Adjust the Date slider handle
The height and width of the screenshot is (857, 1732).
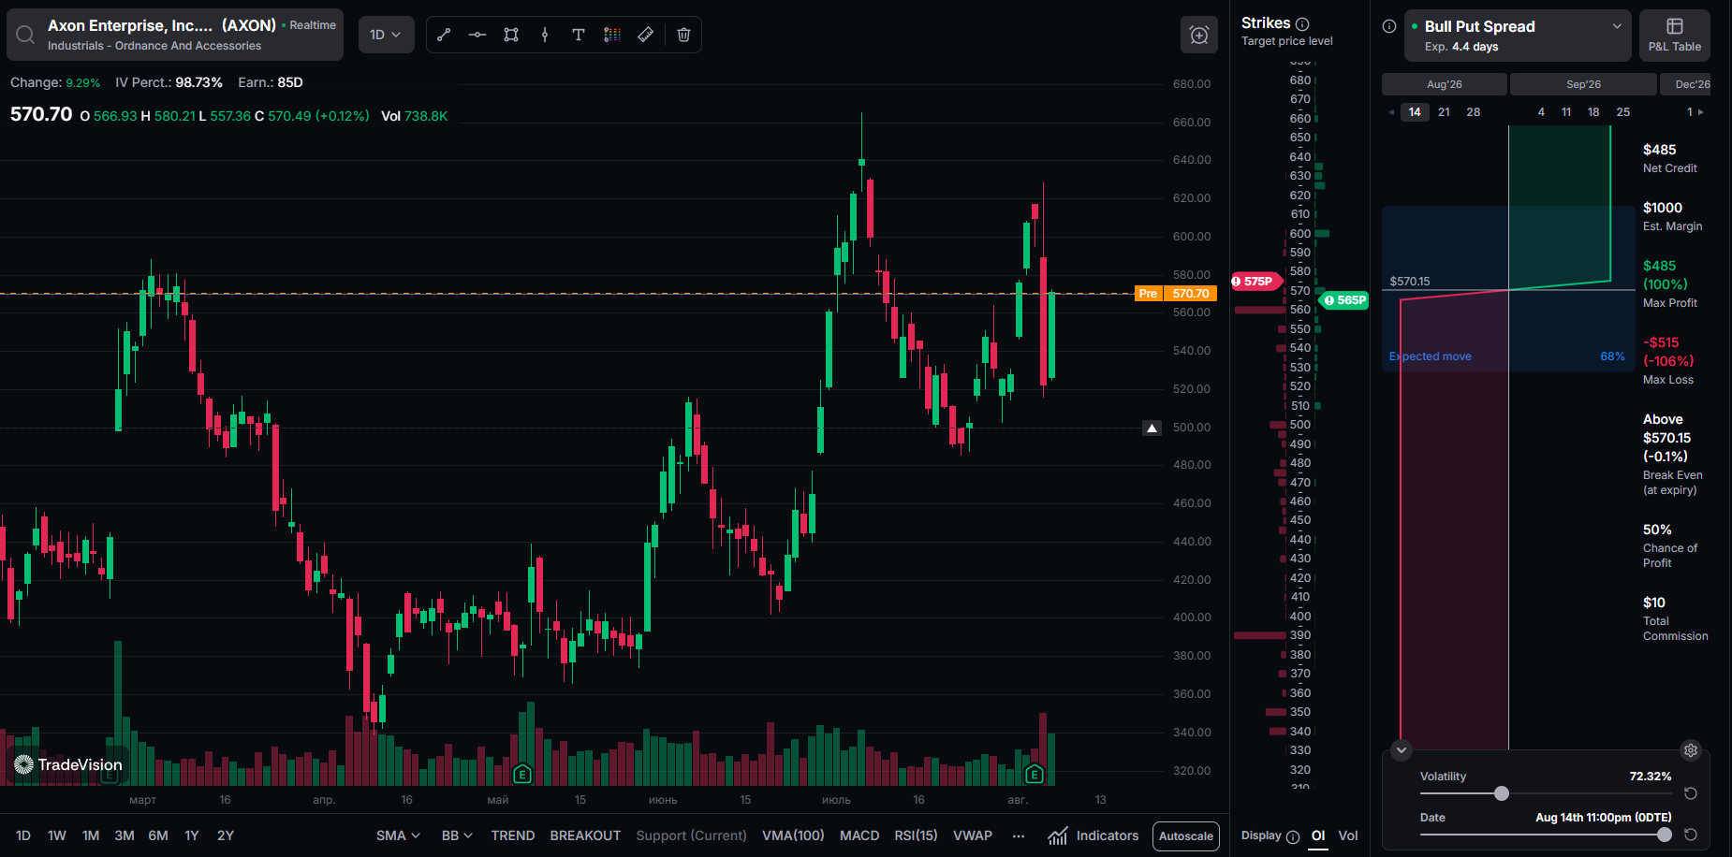[x=1664, y=835]
